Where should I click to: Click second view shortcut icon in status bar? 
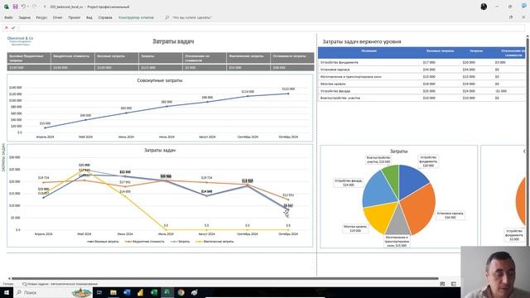tap(454, 284)
